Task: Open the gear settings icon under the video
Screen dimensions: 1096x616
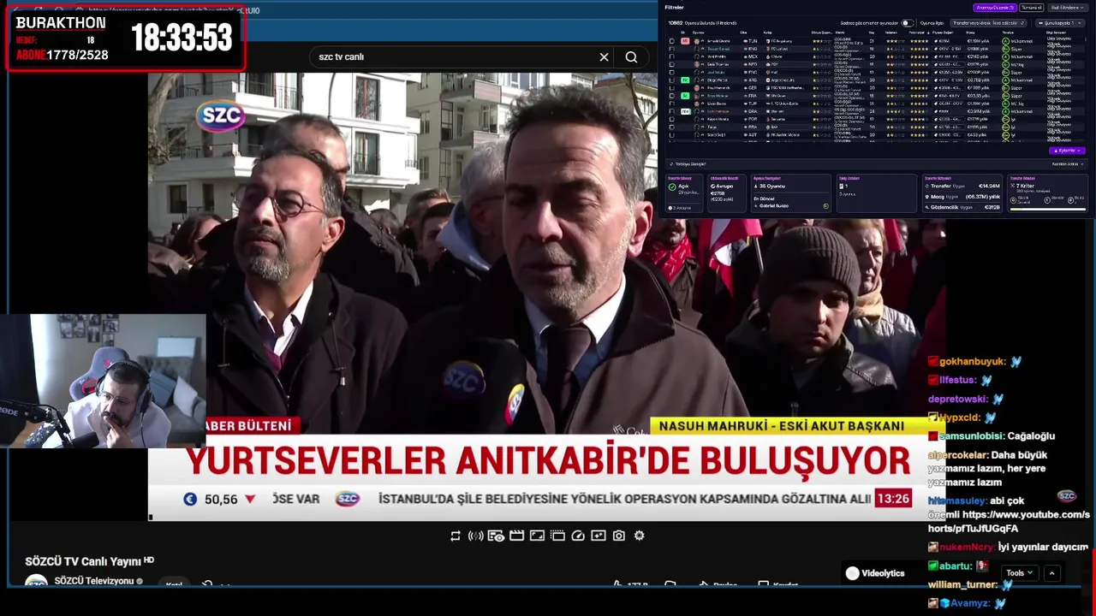Action: 639,536
